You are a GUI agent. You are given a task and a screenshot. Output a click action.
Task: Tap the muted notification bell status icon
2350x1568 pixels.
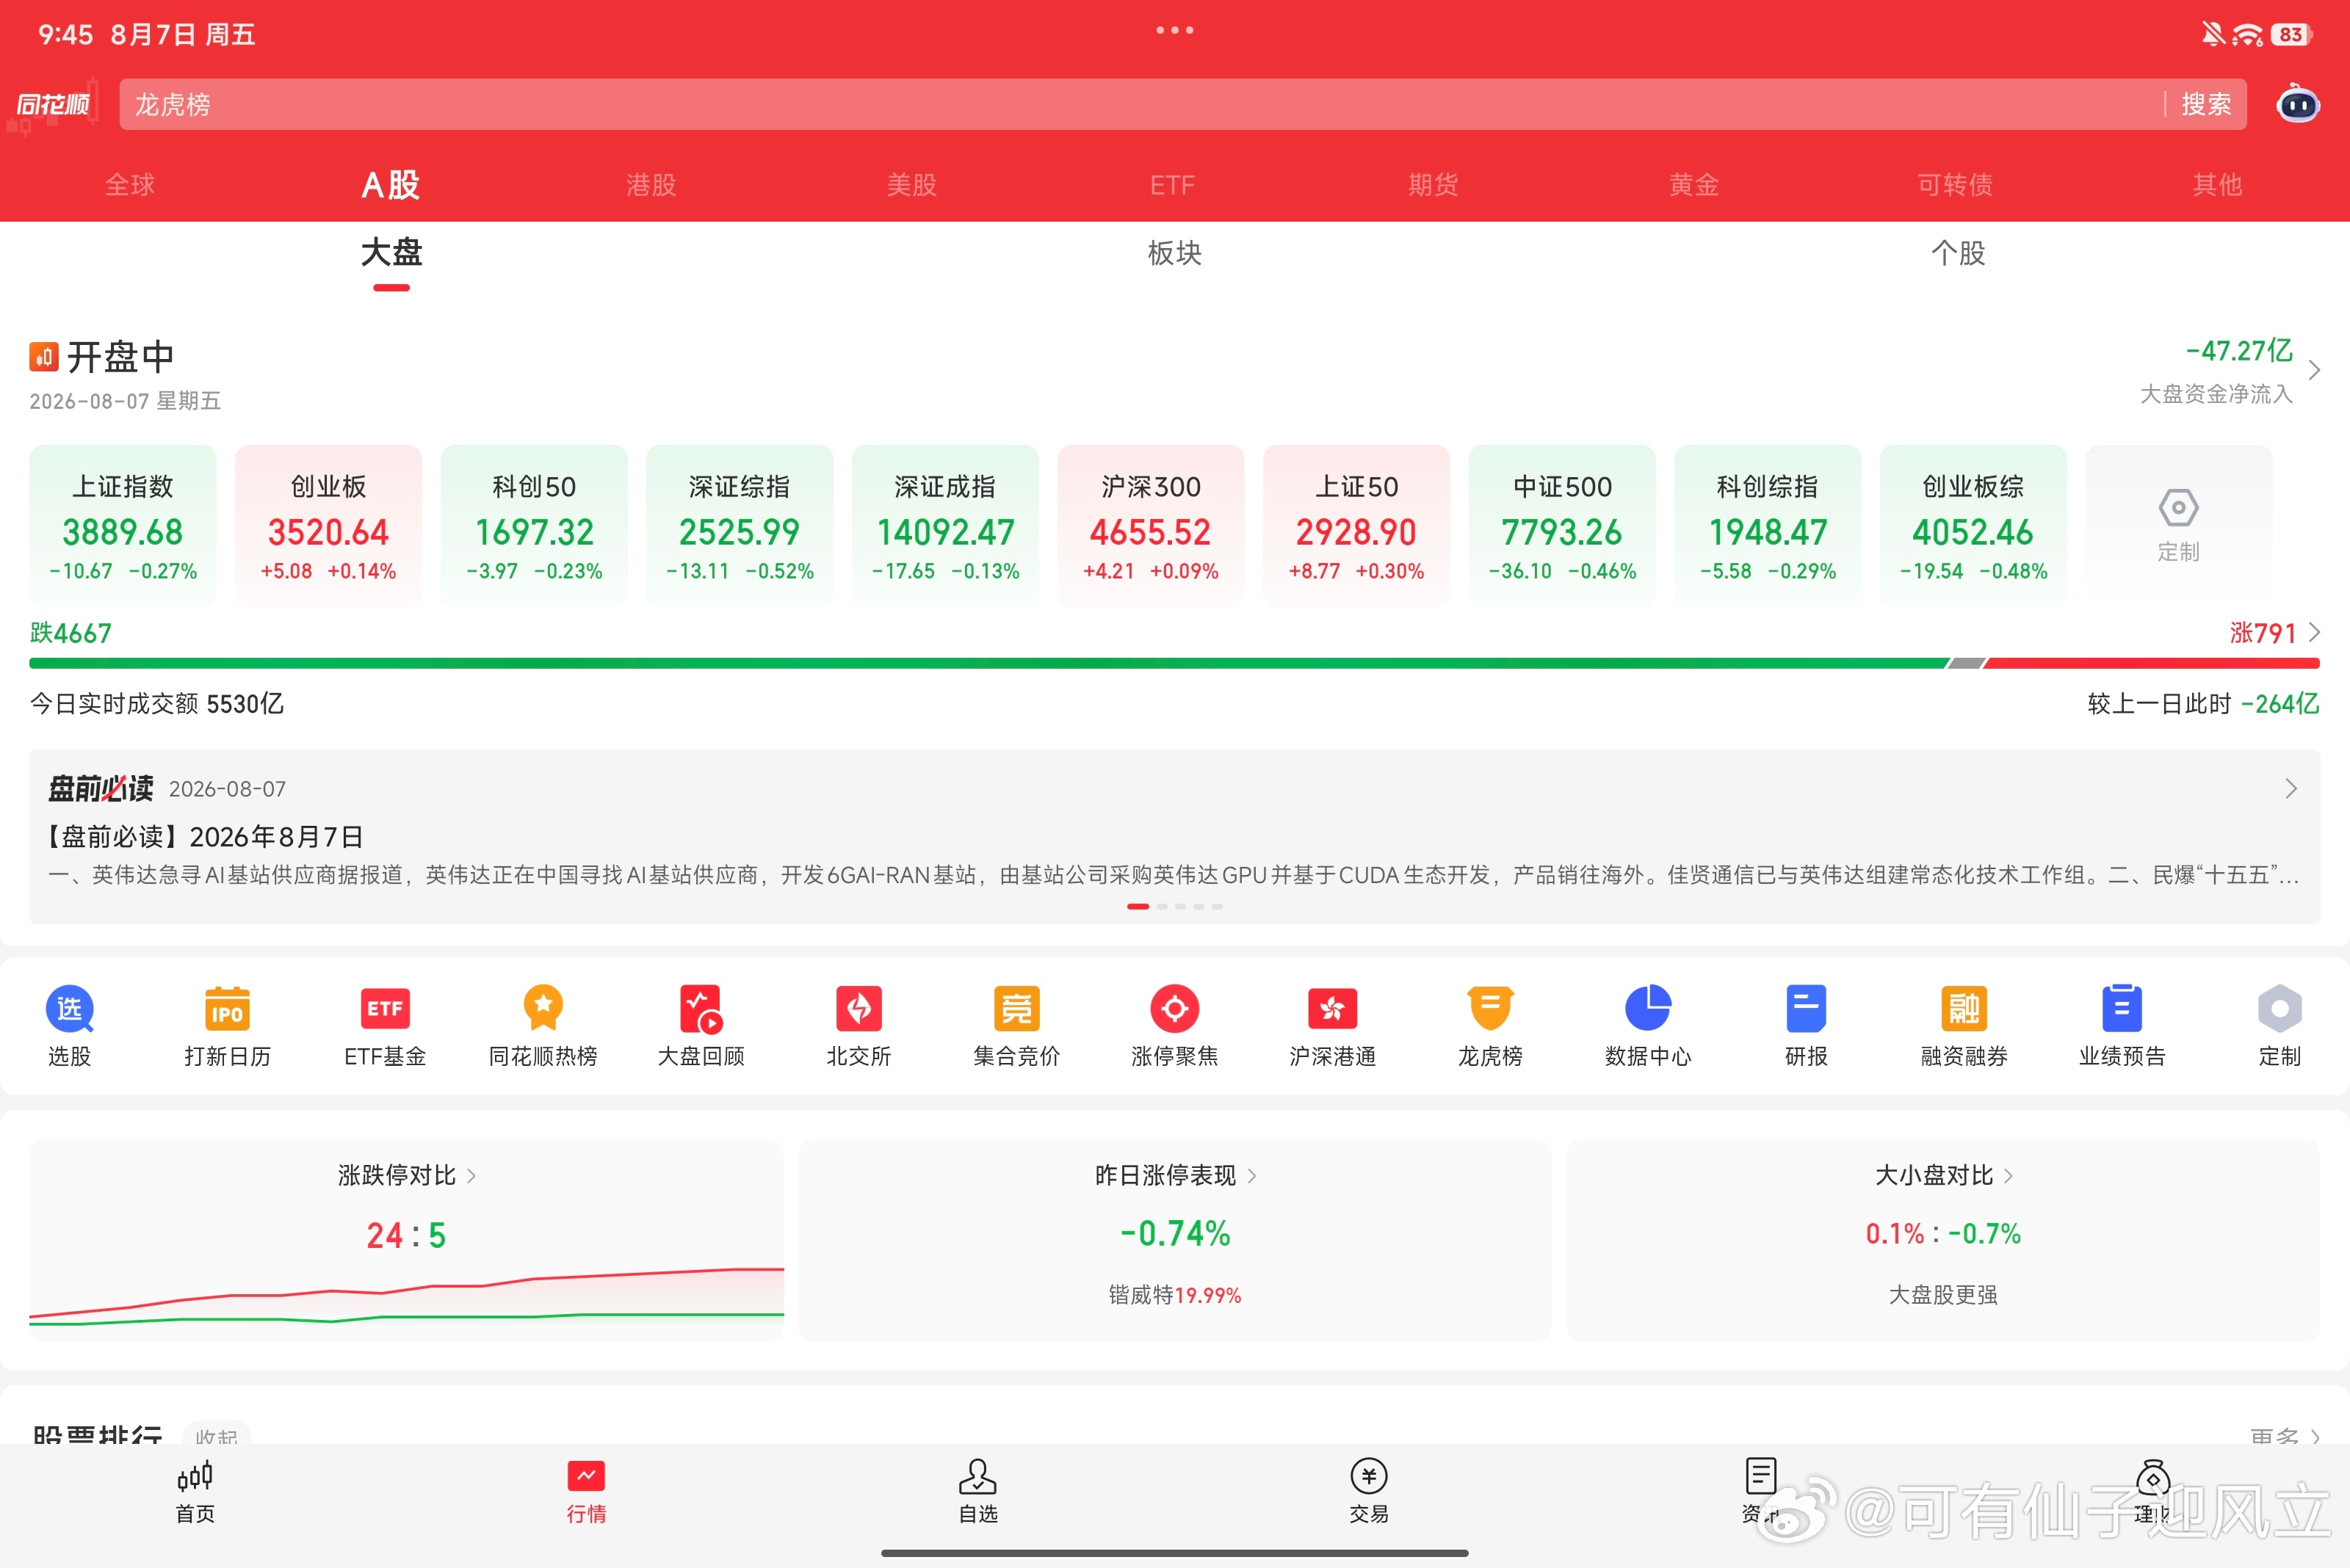pos(2212,34)
